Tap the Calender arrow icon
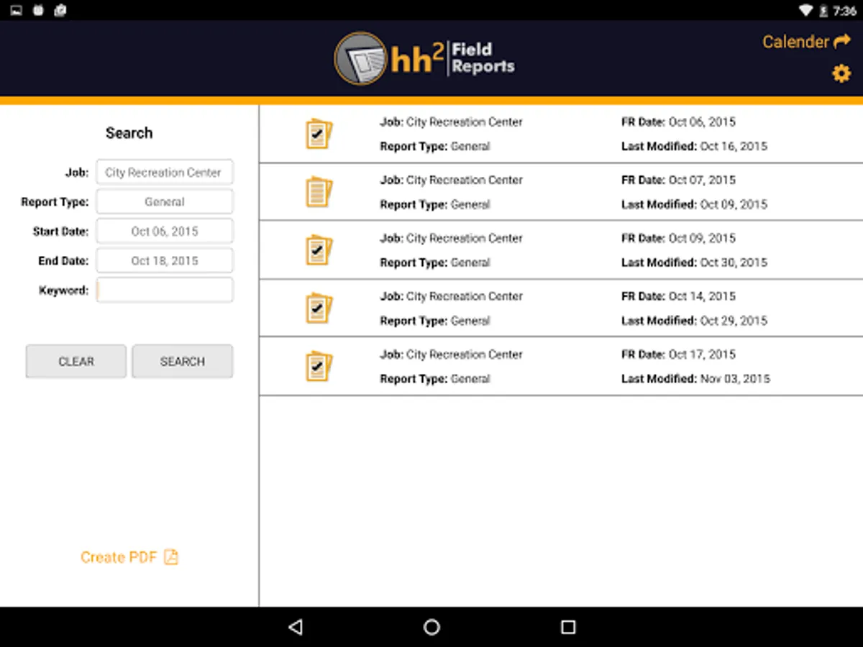Viewport: 863px width, 647px height. [x=841, y=42]
